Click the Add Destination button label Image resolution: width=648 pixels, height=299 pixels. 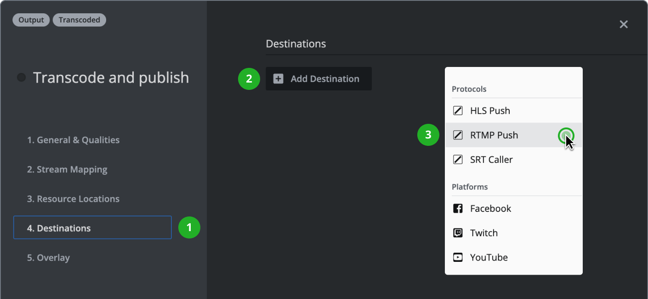point(325,79)
